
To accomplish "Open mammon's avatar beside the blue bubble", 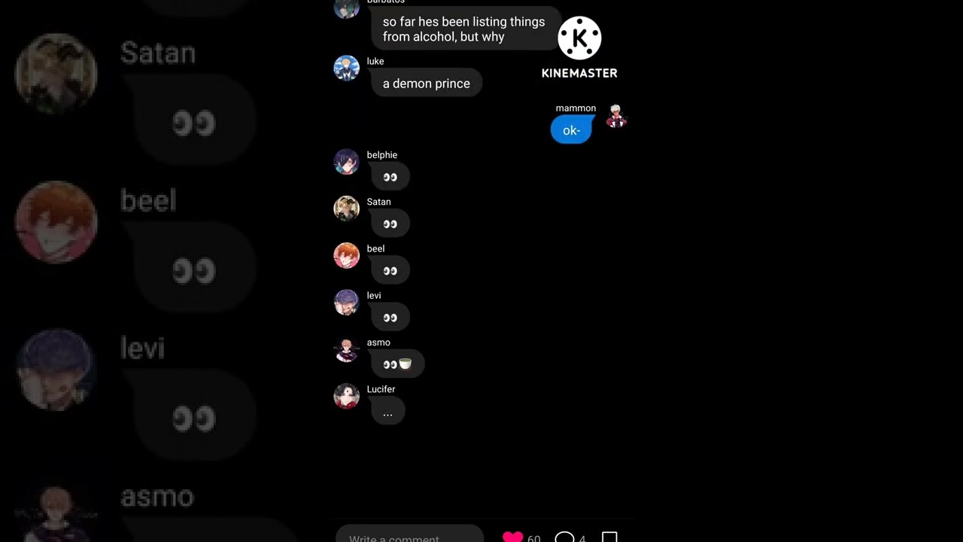I will (x=615, y=116).
